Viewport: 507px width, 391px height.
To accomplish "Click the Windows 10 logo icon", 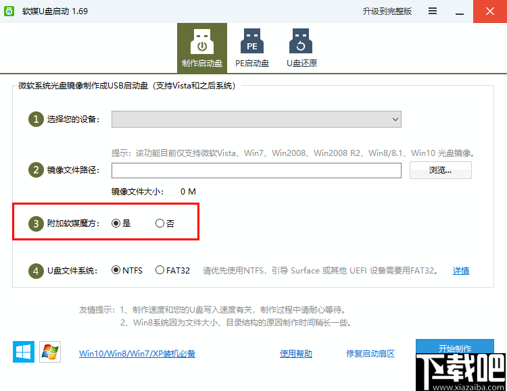I will (x=24, y=352).
